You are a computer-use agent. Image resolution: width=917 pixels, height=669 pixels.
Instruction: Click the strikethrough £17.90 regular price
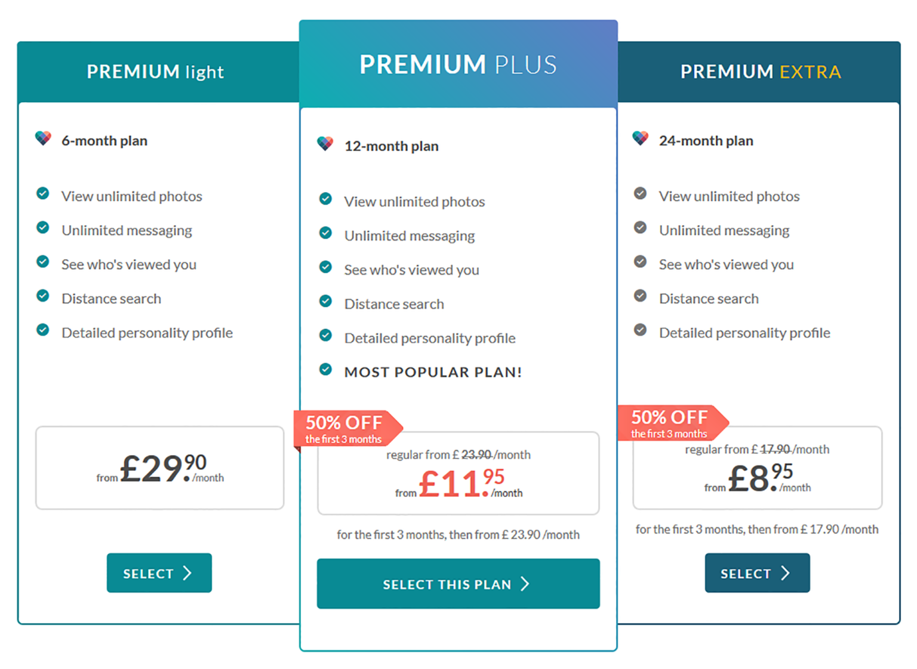774,449
